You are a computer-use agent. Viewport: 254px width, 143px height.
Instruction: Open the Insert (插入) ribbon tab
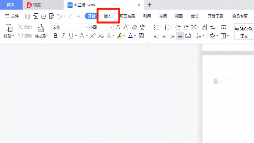click(108, 16)
